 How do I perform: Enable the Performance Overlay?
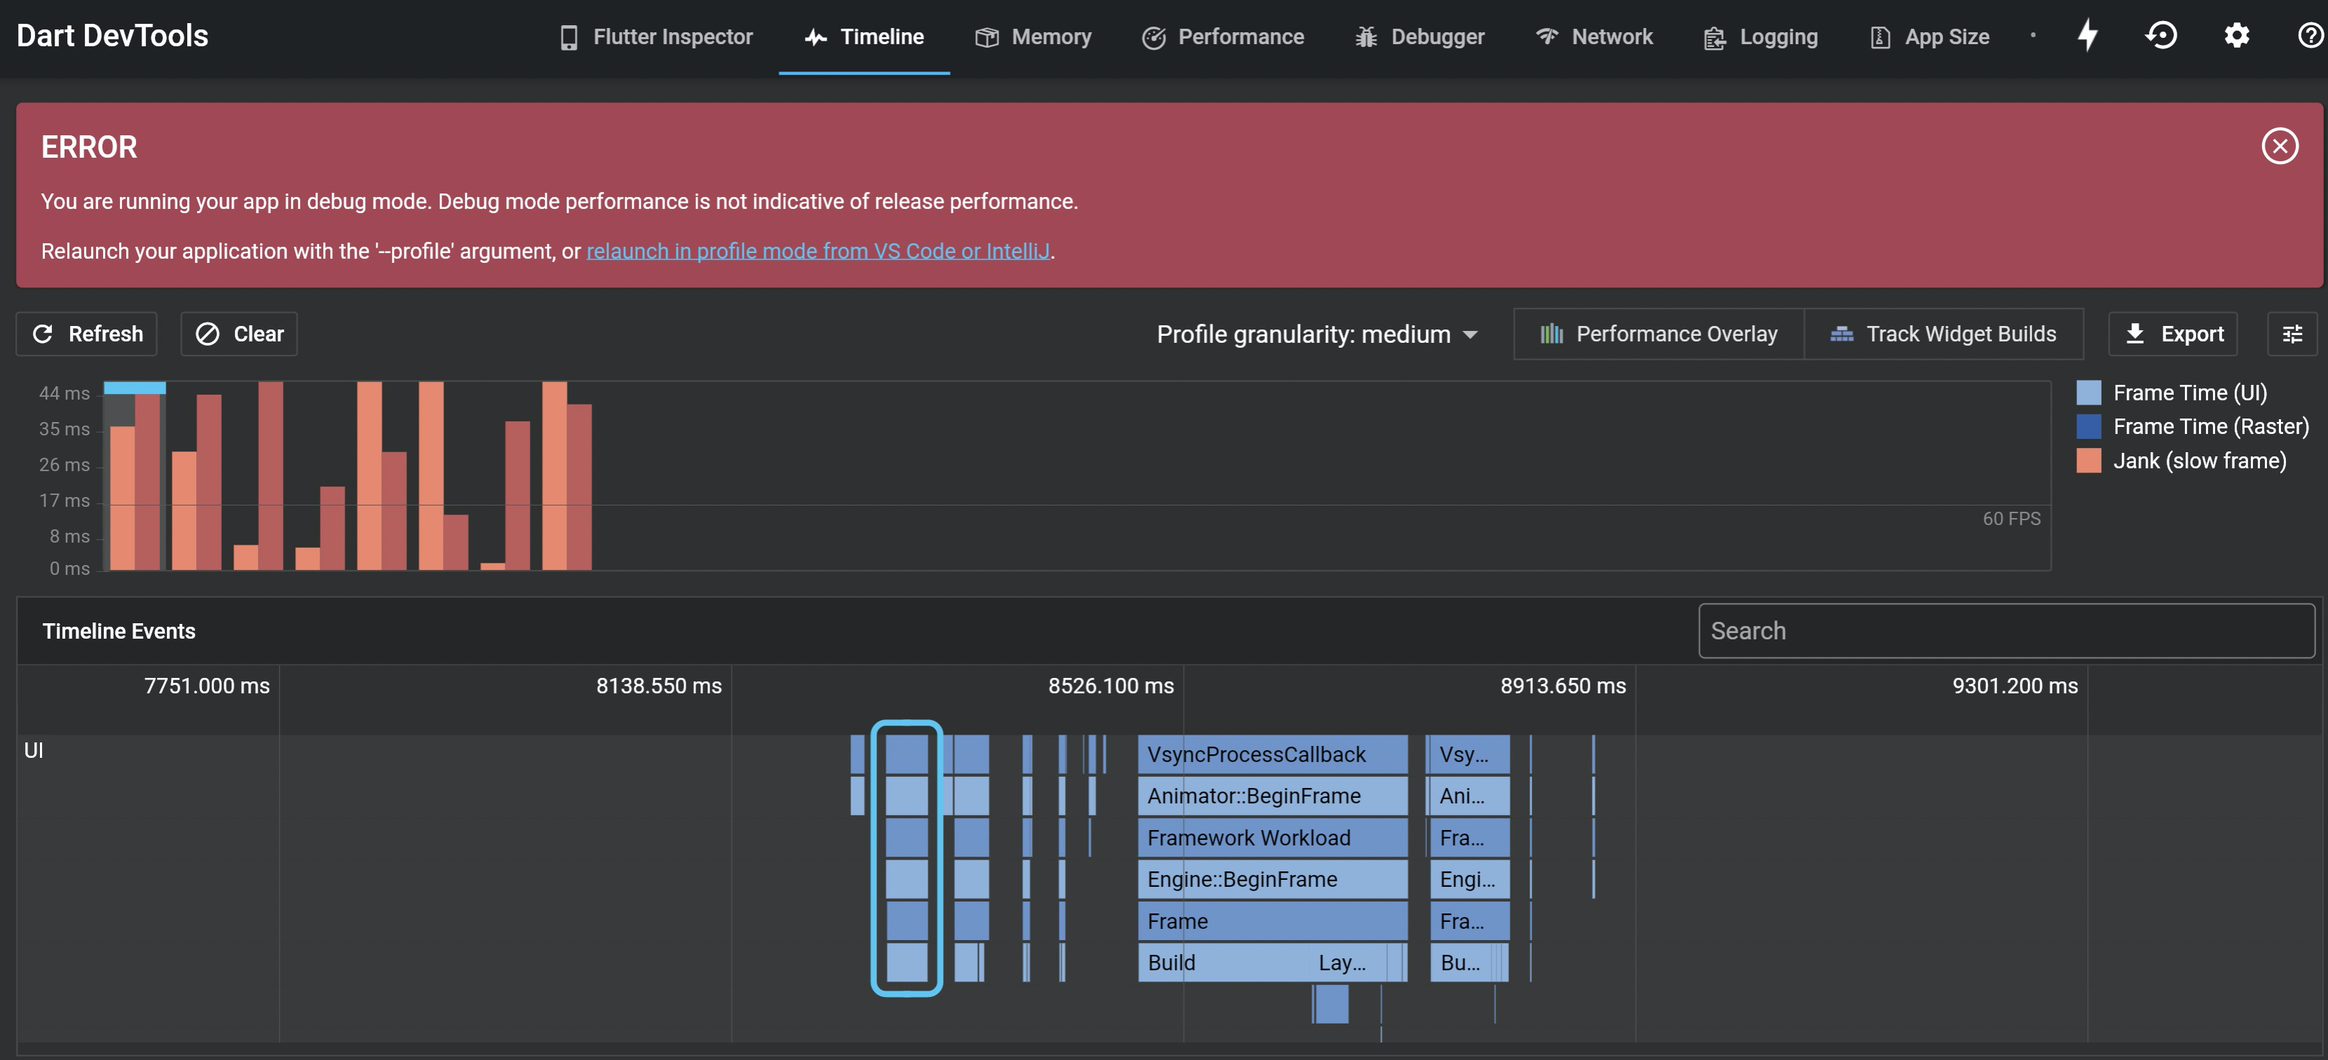(1658, 334)
